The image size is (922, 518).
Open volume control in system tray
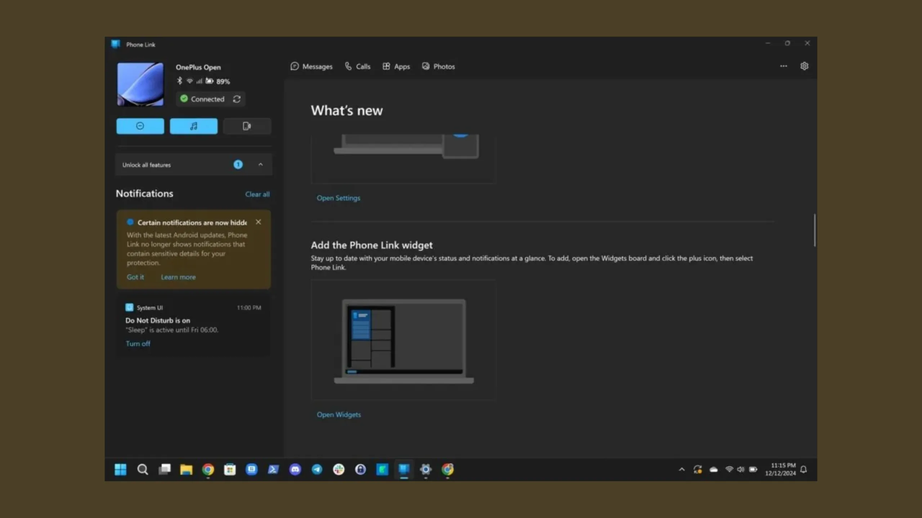(740, 469)
